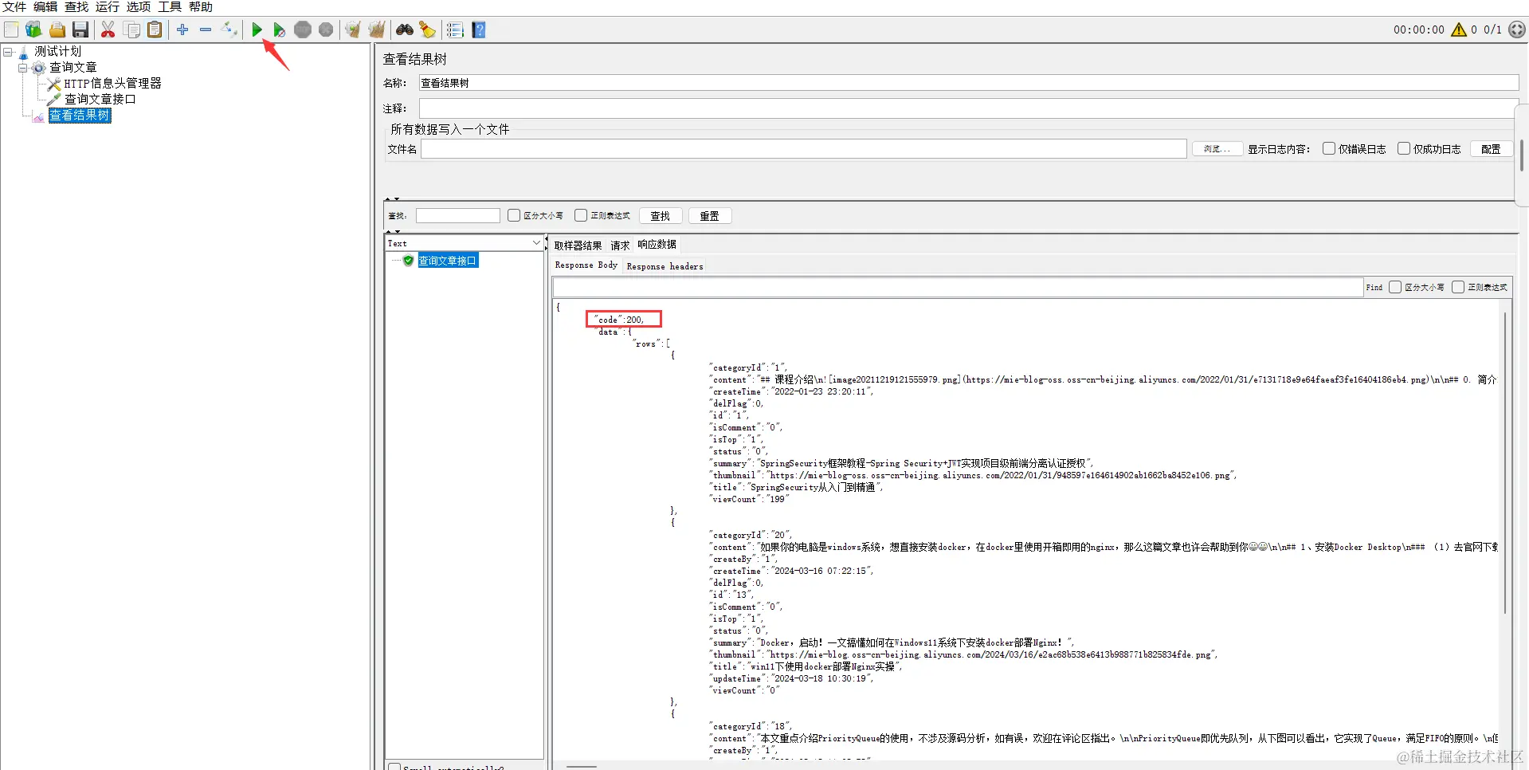Image resolution: width=1529 pixels, height=770 pixels.
Task: Open the Help book icon
Action: coord(479,30)
